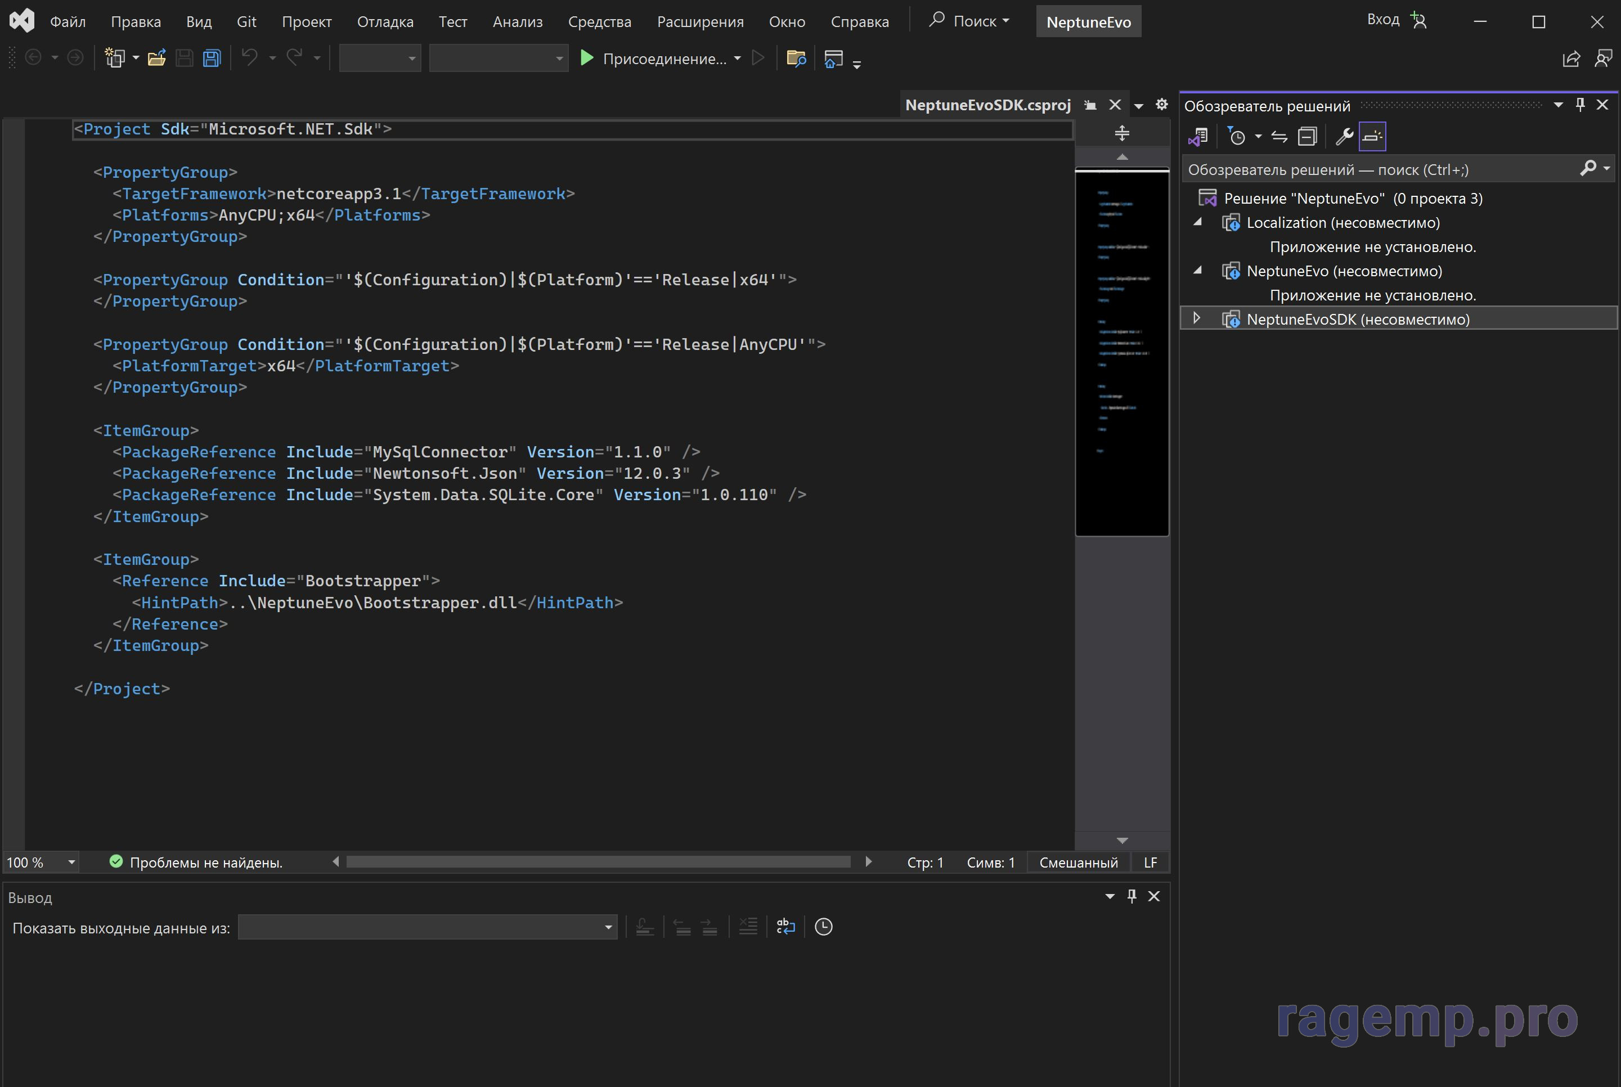Click the Save All toolbar icon
Screen dimensions: 1621x1087
point(212,59)
